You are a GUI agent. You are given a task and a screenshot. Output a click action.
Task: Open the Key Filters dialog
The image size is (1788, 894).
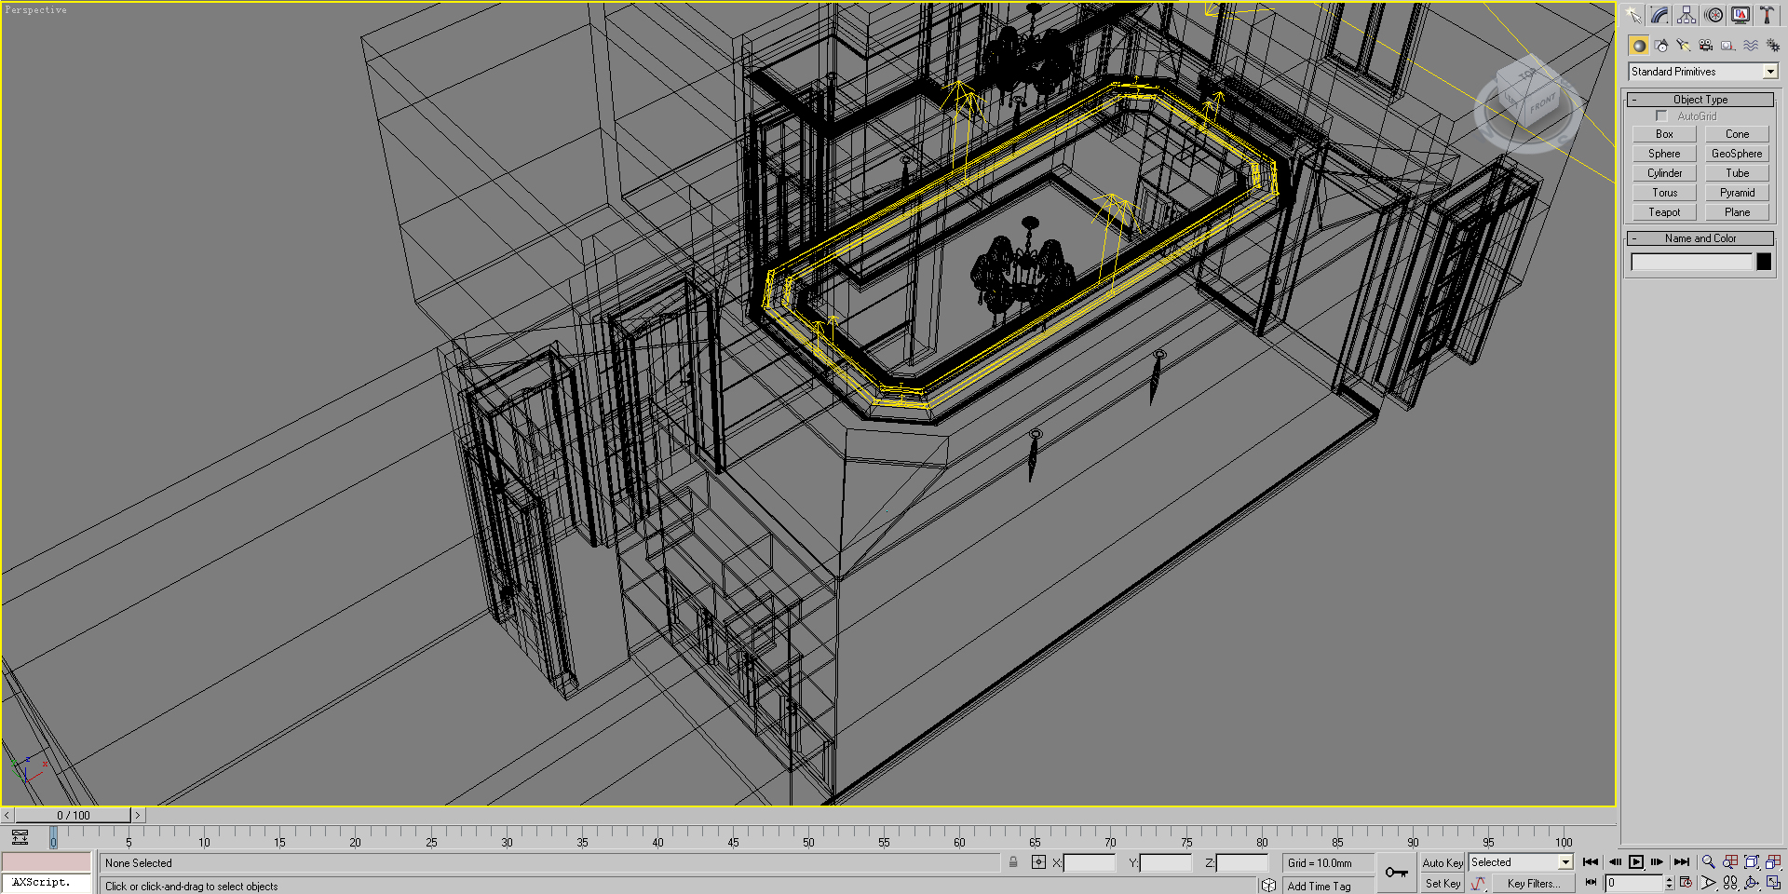tap(1533, 884)
